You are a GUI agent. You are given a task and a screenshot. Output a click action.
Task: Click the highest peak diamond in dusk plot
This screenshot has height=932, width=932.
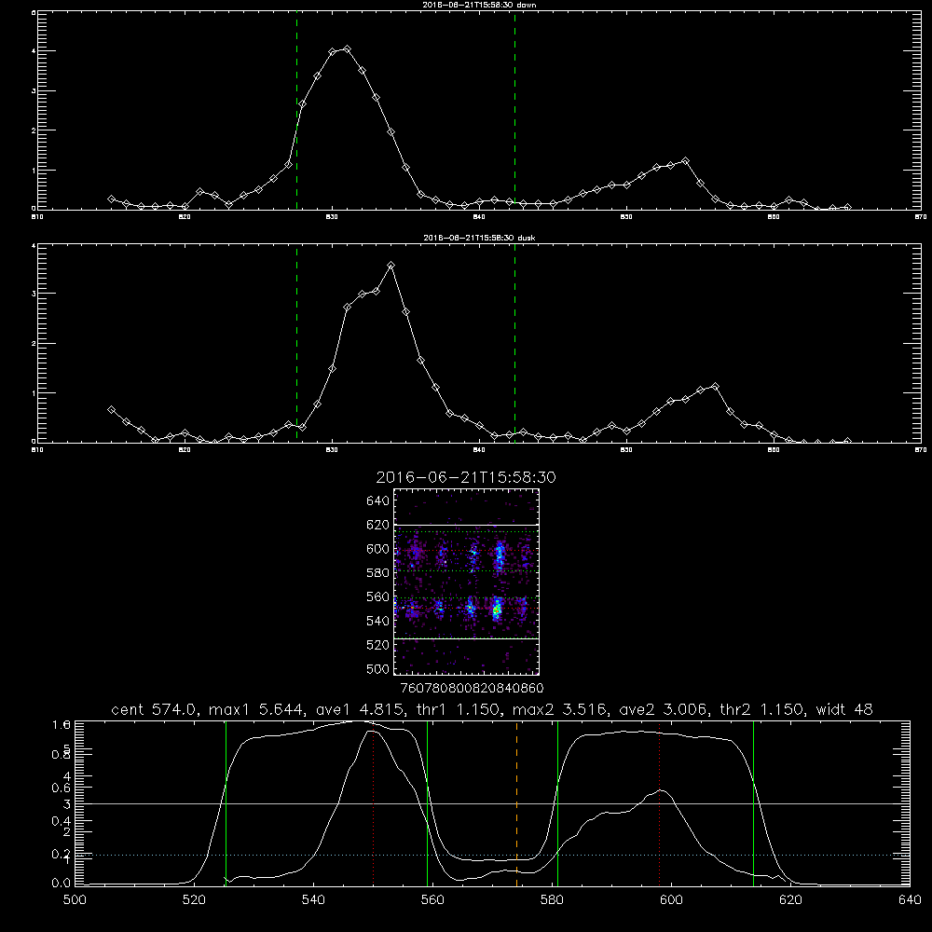(x=391, y=265)
